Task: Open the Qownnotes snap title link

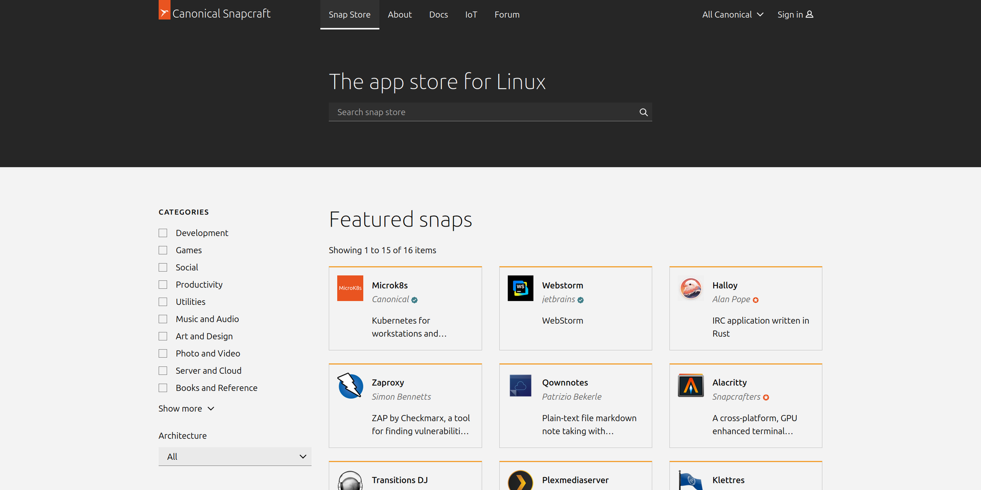Action: coord(565,383)
